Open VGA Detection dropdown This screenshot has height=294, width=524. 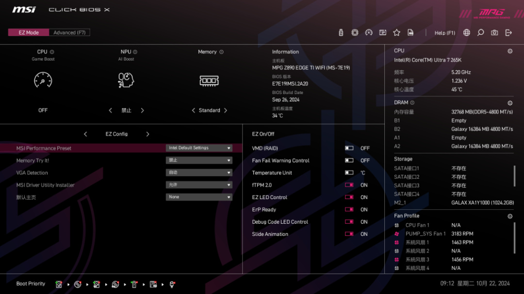coord(199,172)
